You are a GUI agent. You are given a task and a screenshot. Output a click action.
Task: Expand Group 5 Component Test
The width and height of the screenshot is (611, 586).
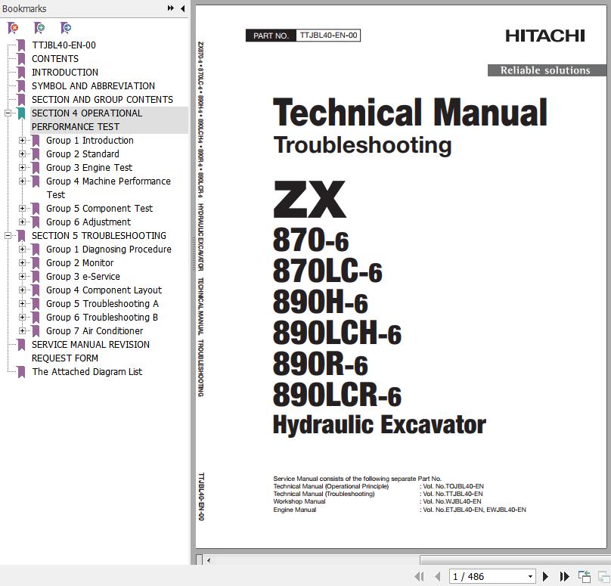(x=22, y=209)
